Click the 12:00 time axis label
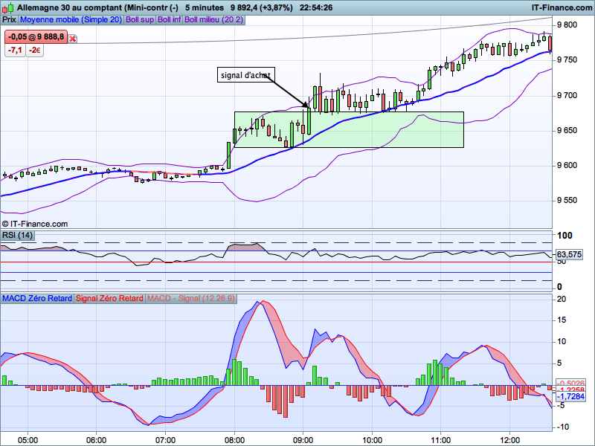The height and width of the screenshot is (446, 595). [509, 440]
